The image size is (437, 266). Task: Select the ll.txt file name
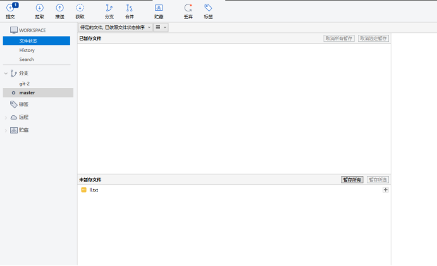[x=94, y=190]
